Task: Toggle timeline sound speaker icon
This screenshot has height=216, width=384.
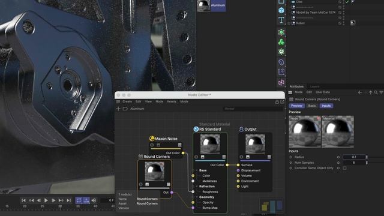Action: pos(94,200)
